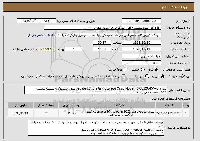Click item code 2231200432090005 cell

click(169, 113)
